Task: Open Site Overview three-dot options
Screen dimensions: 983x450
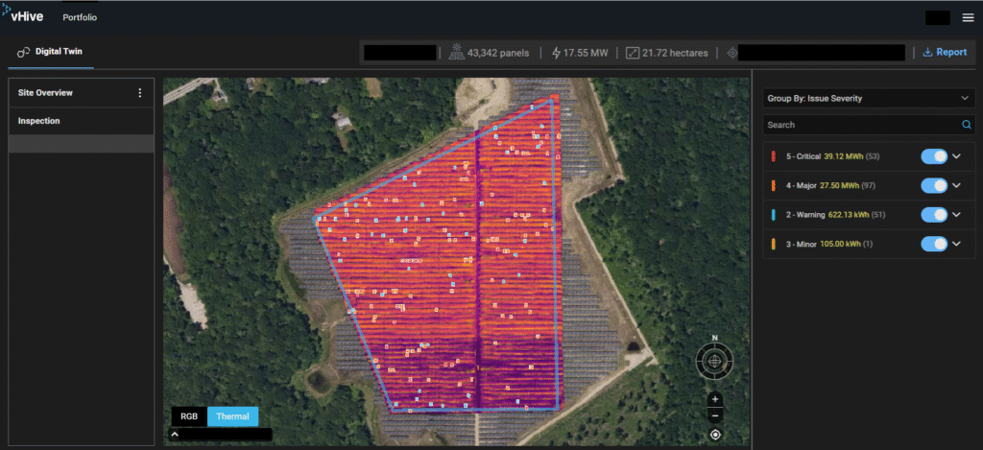Action: click(x=140, y=93)
